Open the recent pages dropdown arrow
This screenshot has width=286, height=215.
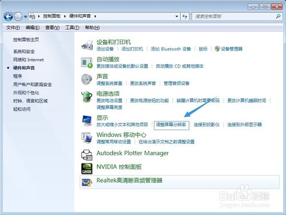click(25, 17)
